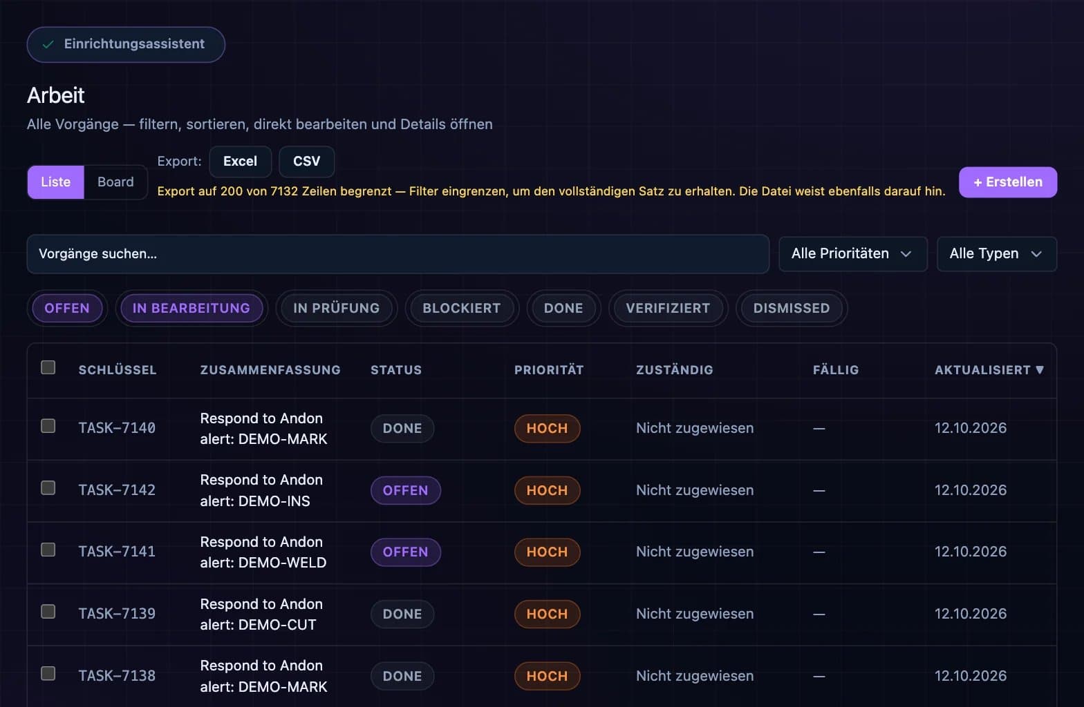Edit DONE status badge of TASK-7140

402,428
